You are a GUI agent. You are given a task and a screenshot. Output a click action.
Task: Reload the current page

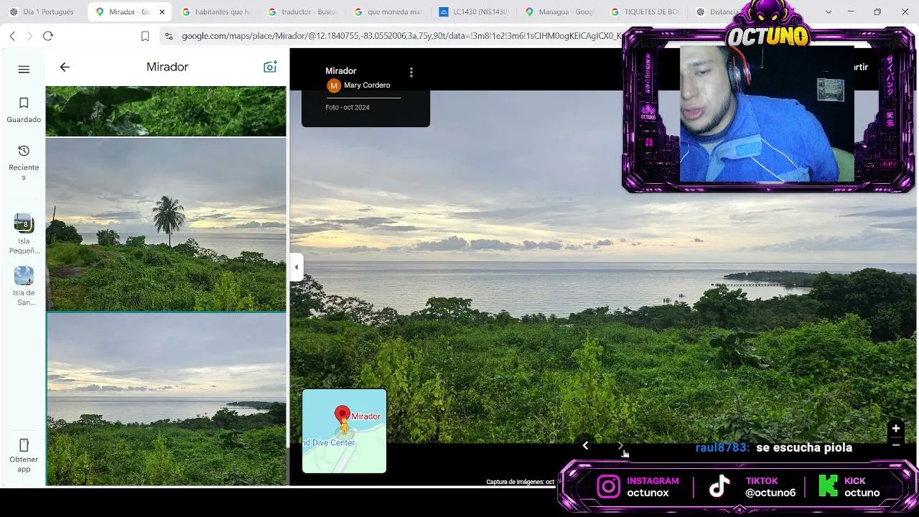pos(48,36)
